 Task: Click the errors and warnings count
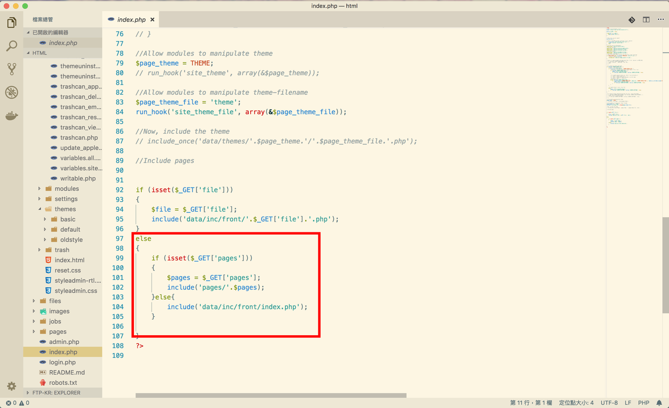pos(17,403)
